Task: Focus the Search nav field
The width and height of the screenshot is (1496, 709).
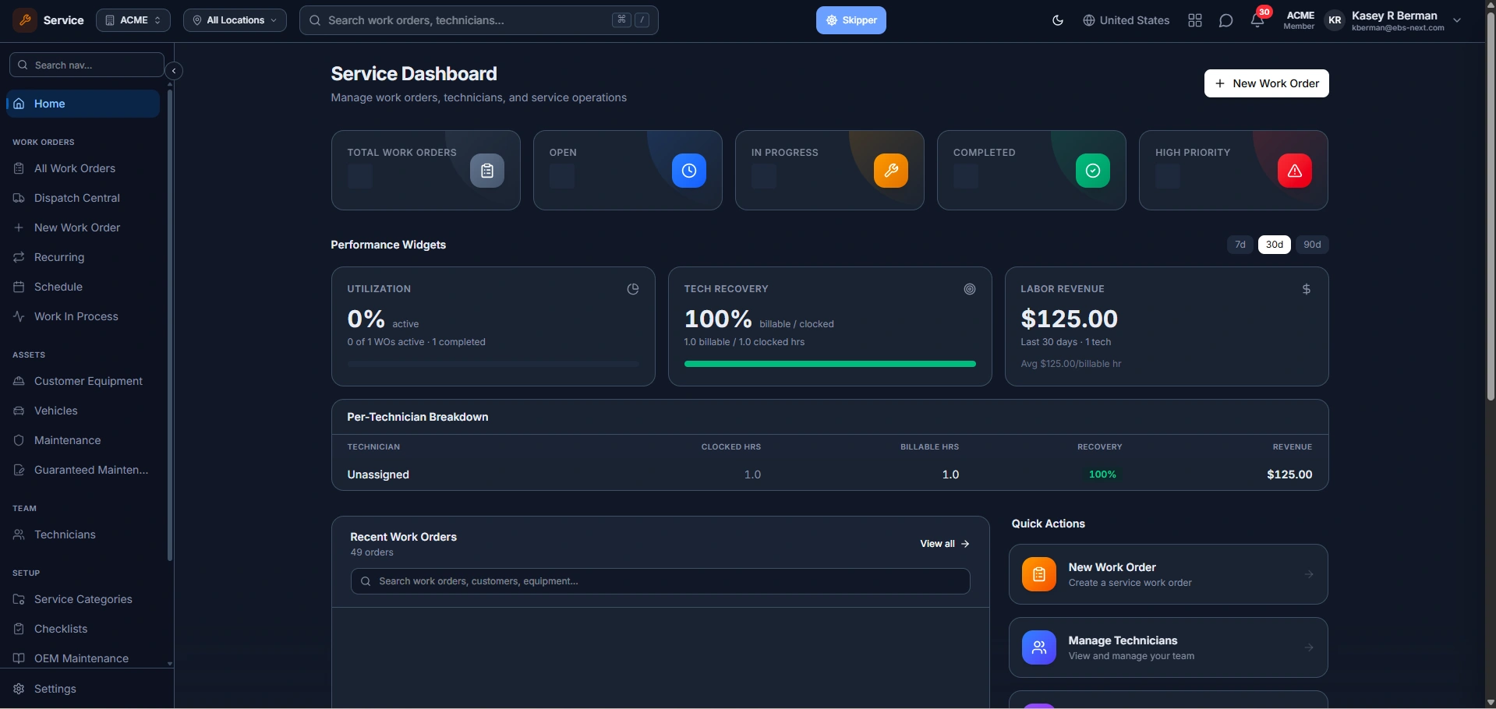Action: tap(87, 65)
